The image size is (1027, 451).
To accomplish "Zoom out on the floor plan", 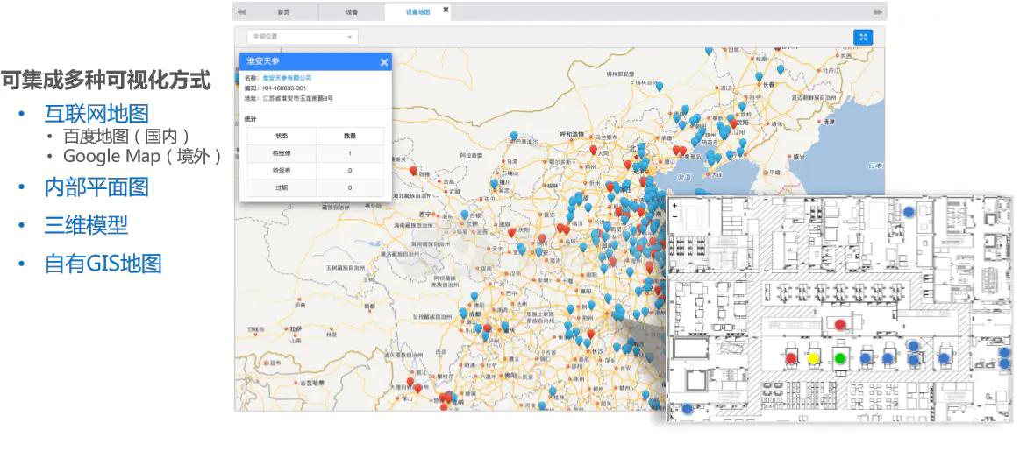I will pos(674,215).
